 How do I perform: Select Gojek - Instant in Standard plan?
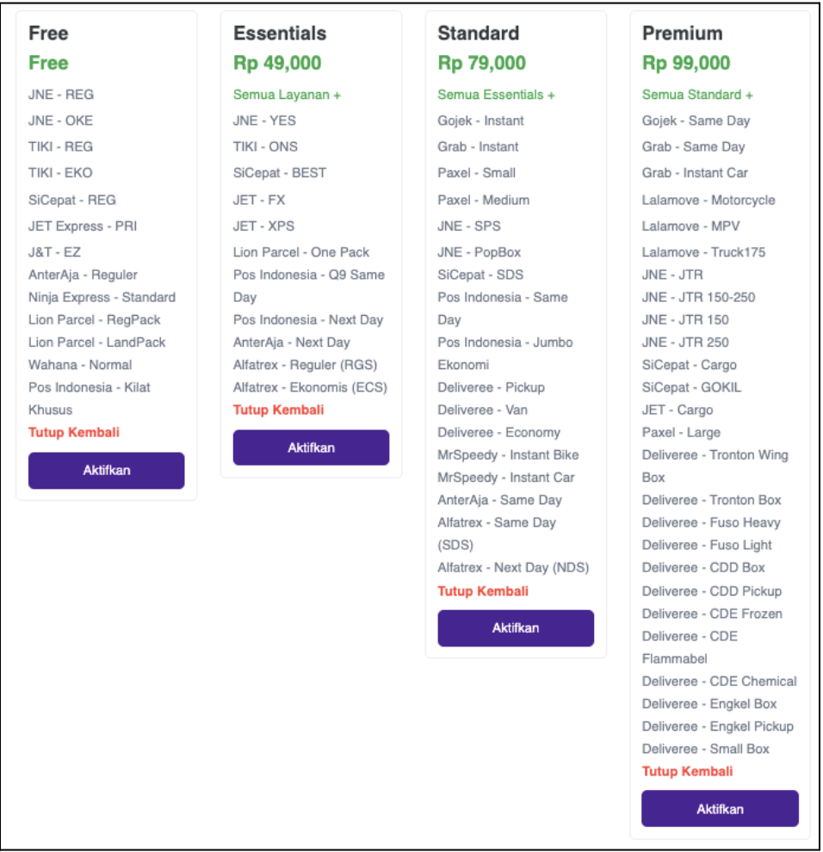click(482, 120)
